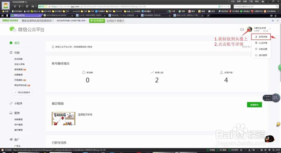
Task: Open 自动回复 in the sidebar
Action: [19, 59]
